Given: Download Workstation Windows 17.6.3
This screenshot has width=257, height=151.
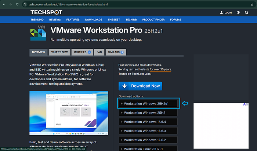Looking at the screenshot, I should point(148,131).
